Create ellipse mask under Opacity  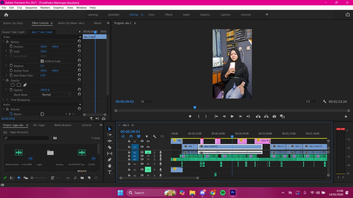point(13,85)
